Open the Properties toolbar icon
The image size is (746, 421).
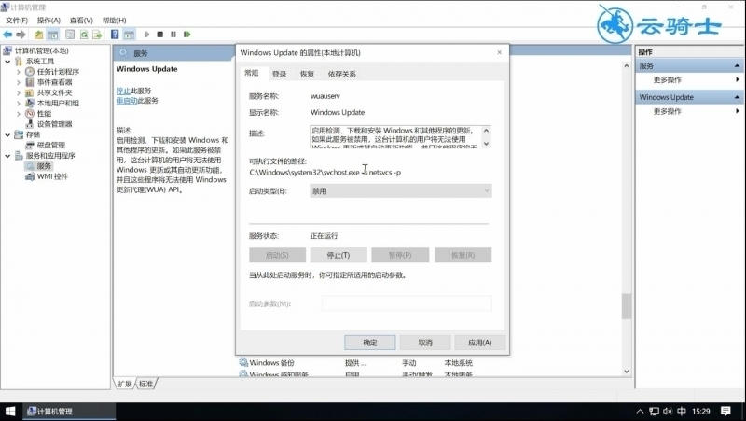coord(70,35)
